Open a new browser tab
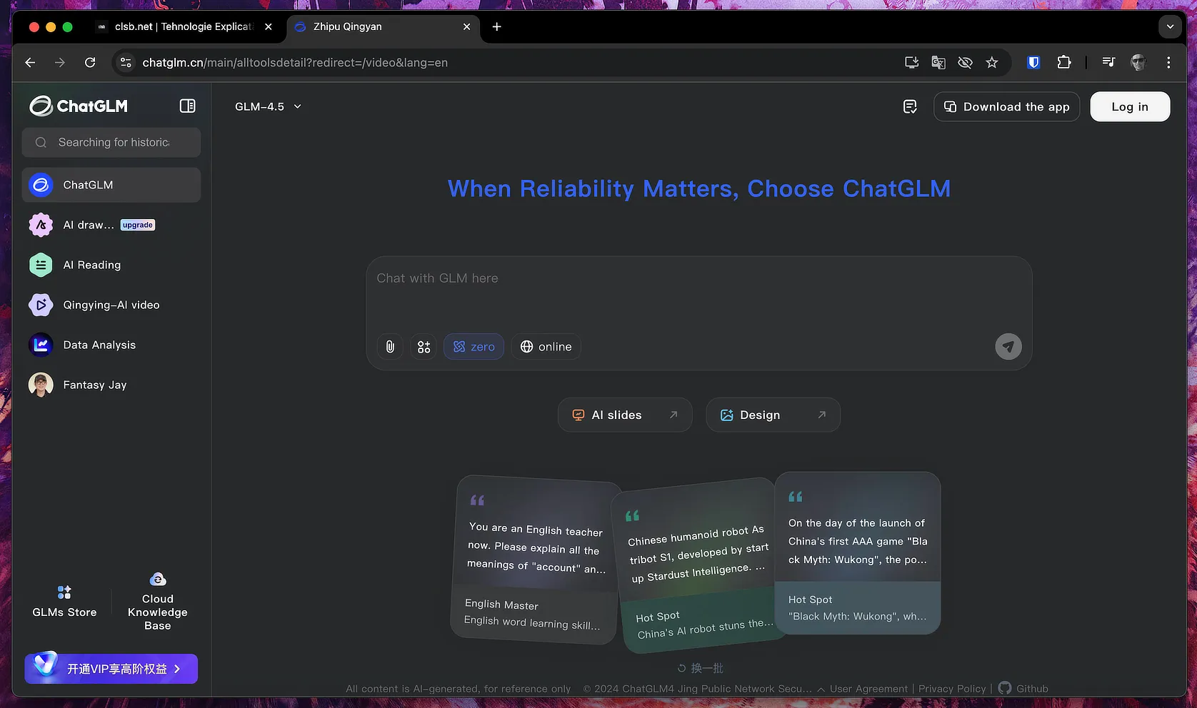Screen dimensions: 1197x708 pyautogui.click(x=497, y=26)
